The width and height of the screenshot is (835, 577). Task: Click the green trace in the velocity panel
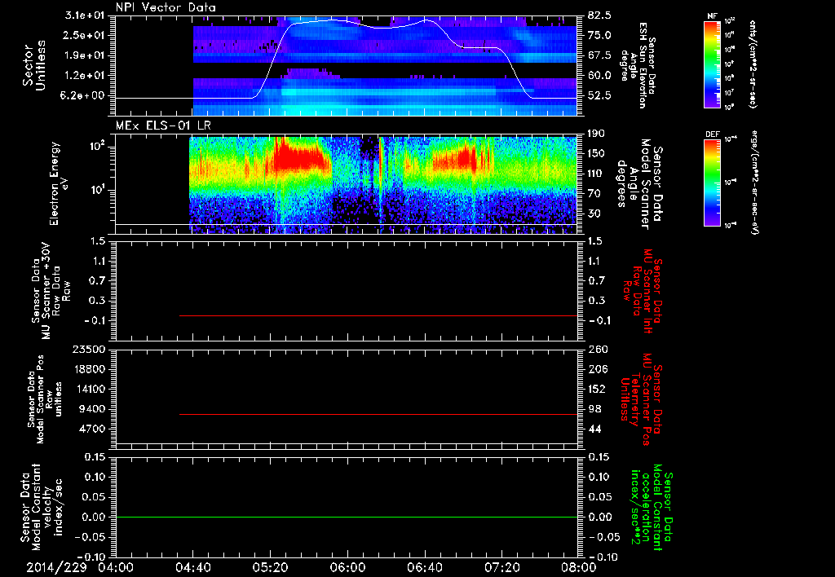click(347, 517)
